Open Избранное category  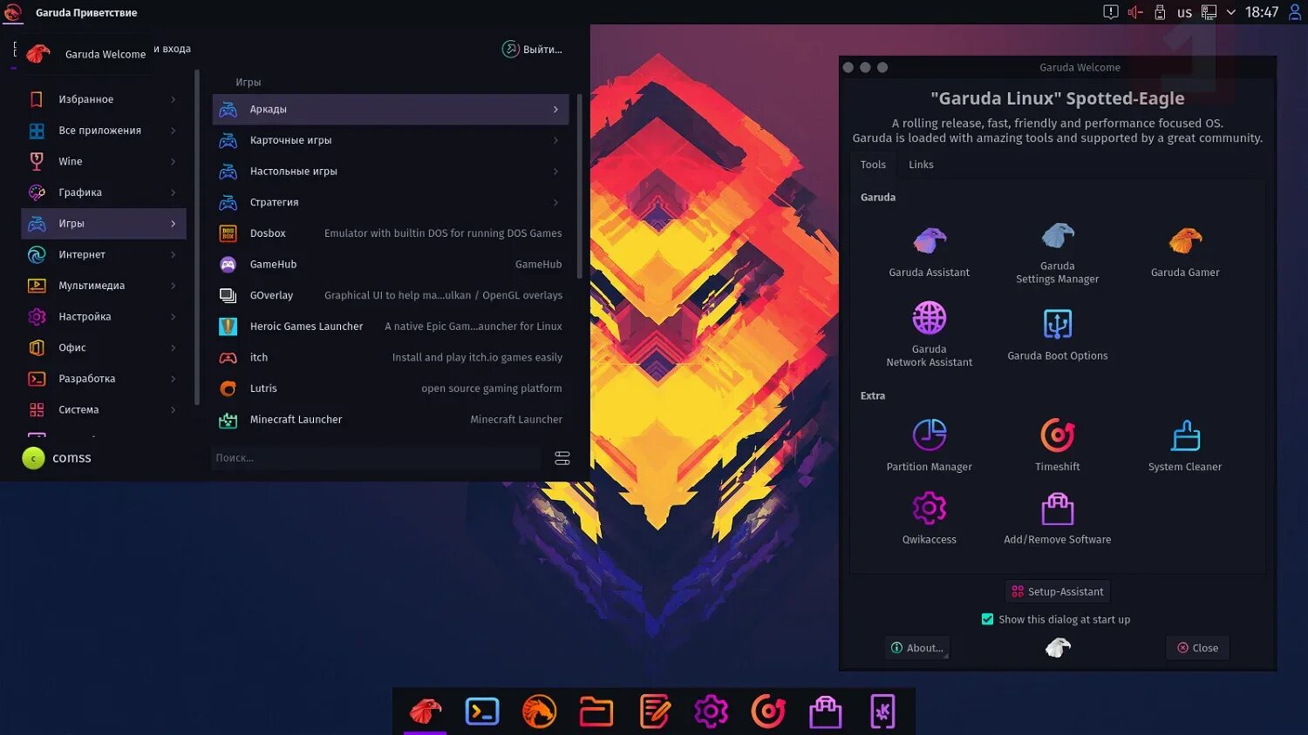[104, 99]
